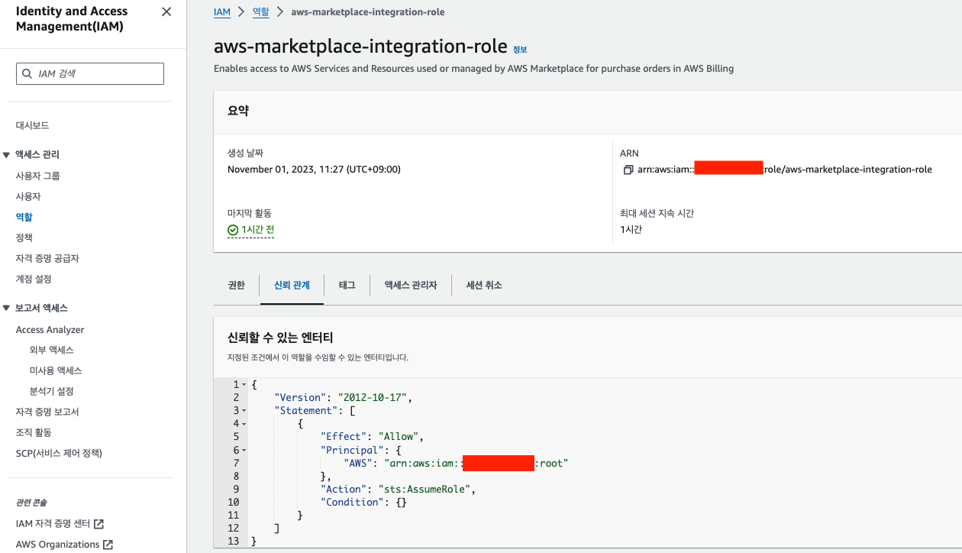The height and width of the screenshot is (553, 962).
Task: Click the creation date November 01, 2023
Action: pyautogui.click(x=314, y=169)
